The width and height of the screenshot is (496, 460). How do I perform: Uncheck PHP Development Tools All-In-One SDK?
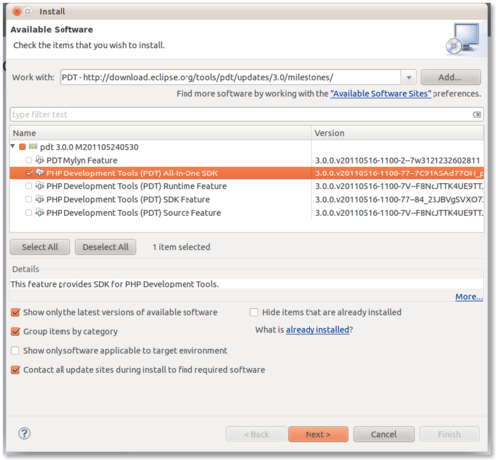29,172
